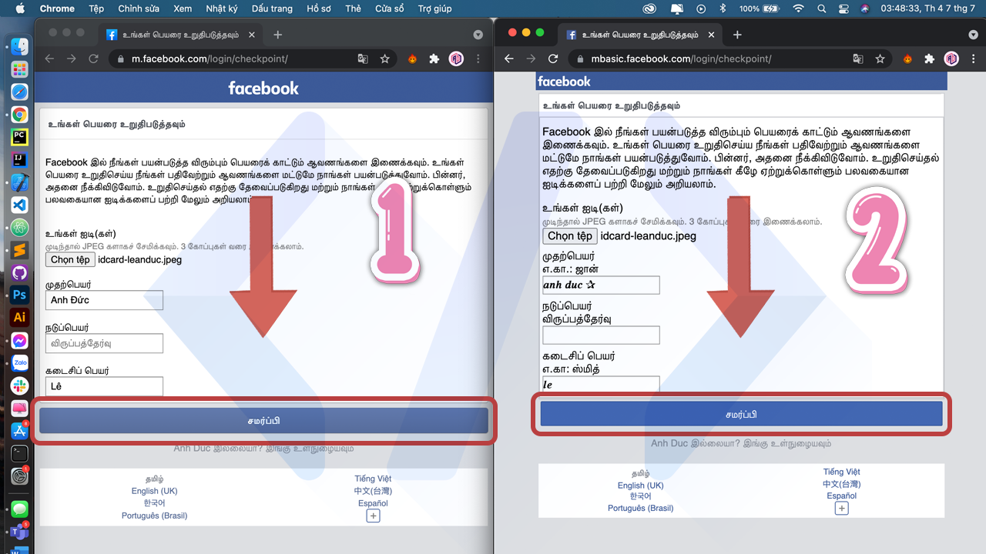Open Siri from the menu bar
This screenshot has width=986, height=554.
(x=864, y=8)
